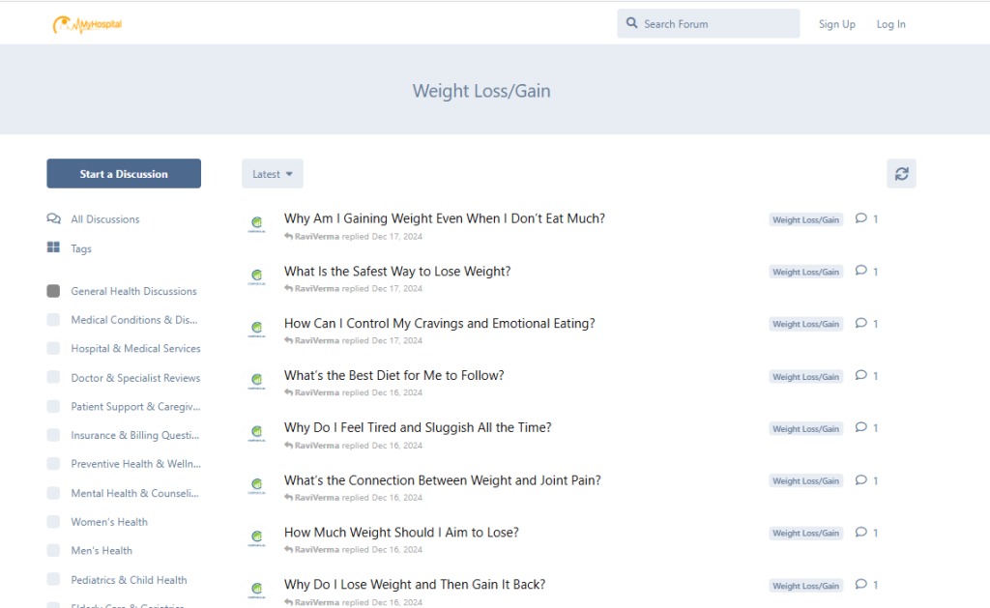Select the General Health Discussions tag square

pyautogui.click(x=53, y=291)
